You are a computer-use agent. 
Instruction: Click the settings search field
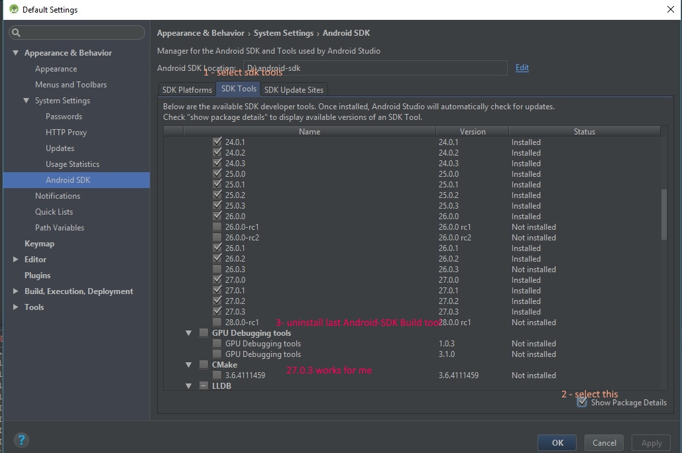pos(77,32)
